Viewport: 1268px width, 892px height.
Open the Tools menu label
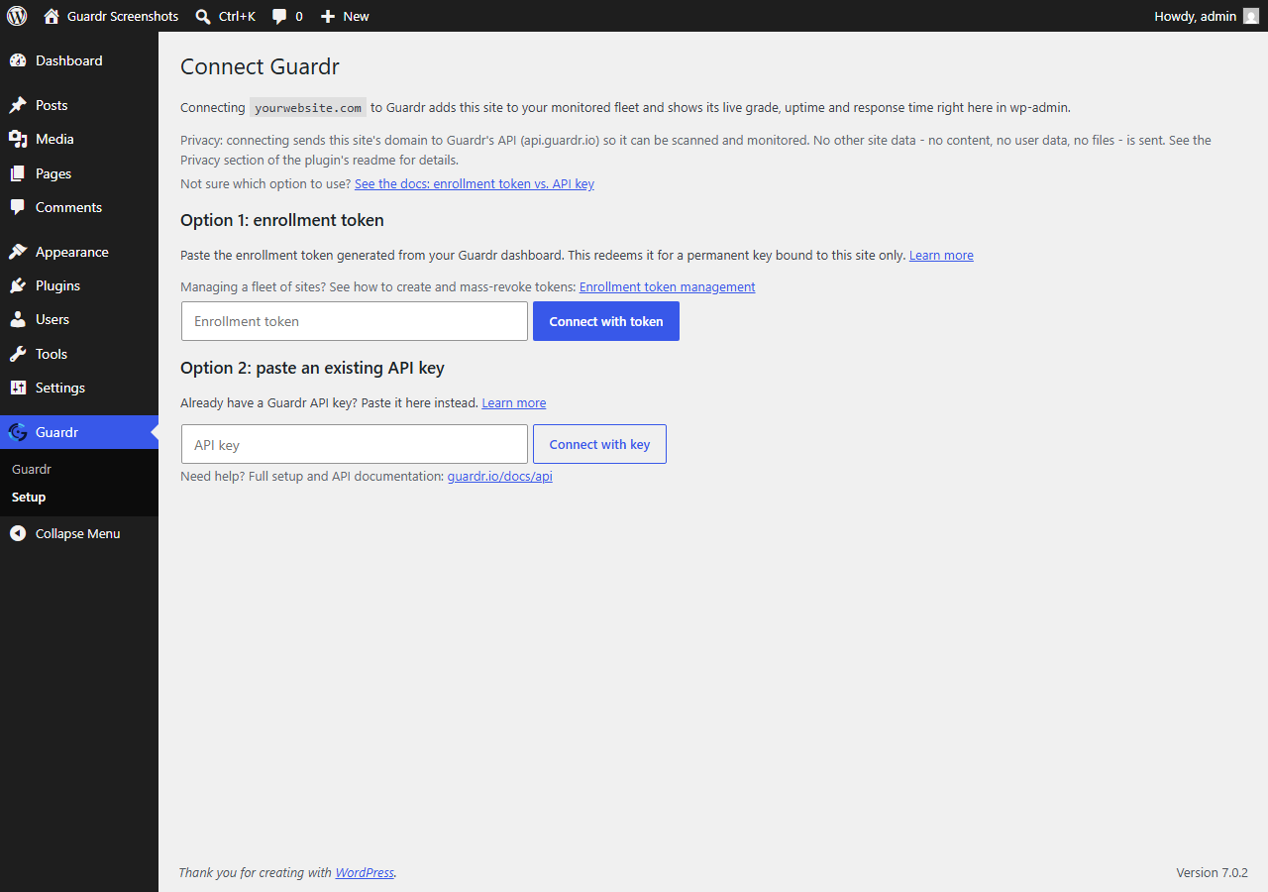52,354
